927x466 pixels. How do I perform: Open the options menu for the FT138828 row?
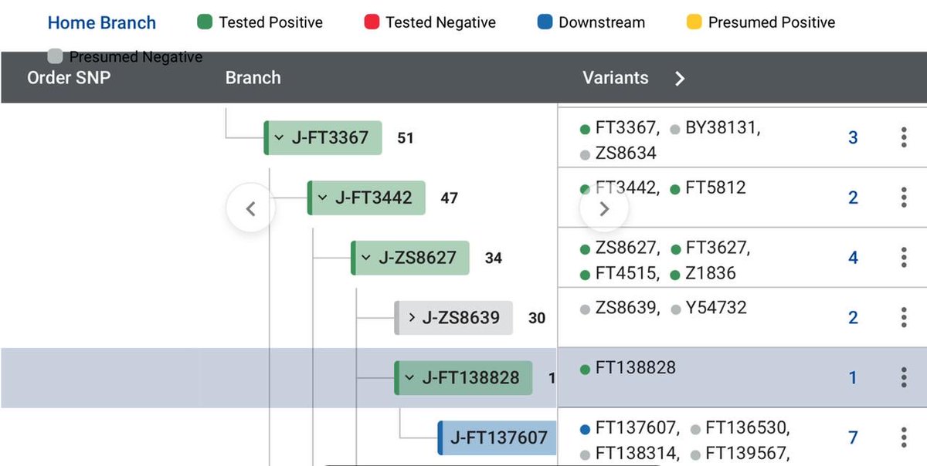click(x=904, y=377)
